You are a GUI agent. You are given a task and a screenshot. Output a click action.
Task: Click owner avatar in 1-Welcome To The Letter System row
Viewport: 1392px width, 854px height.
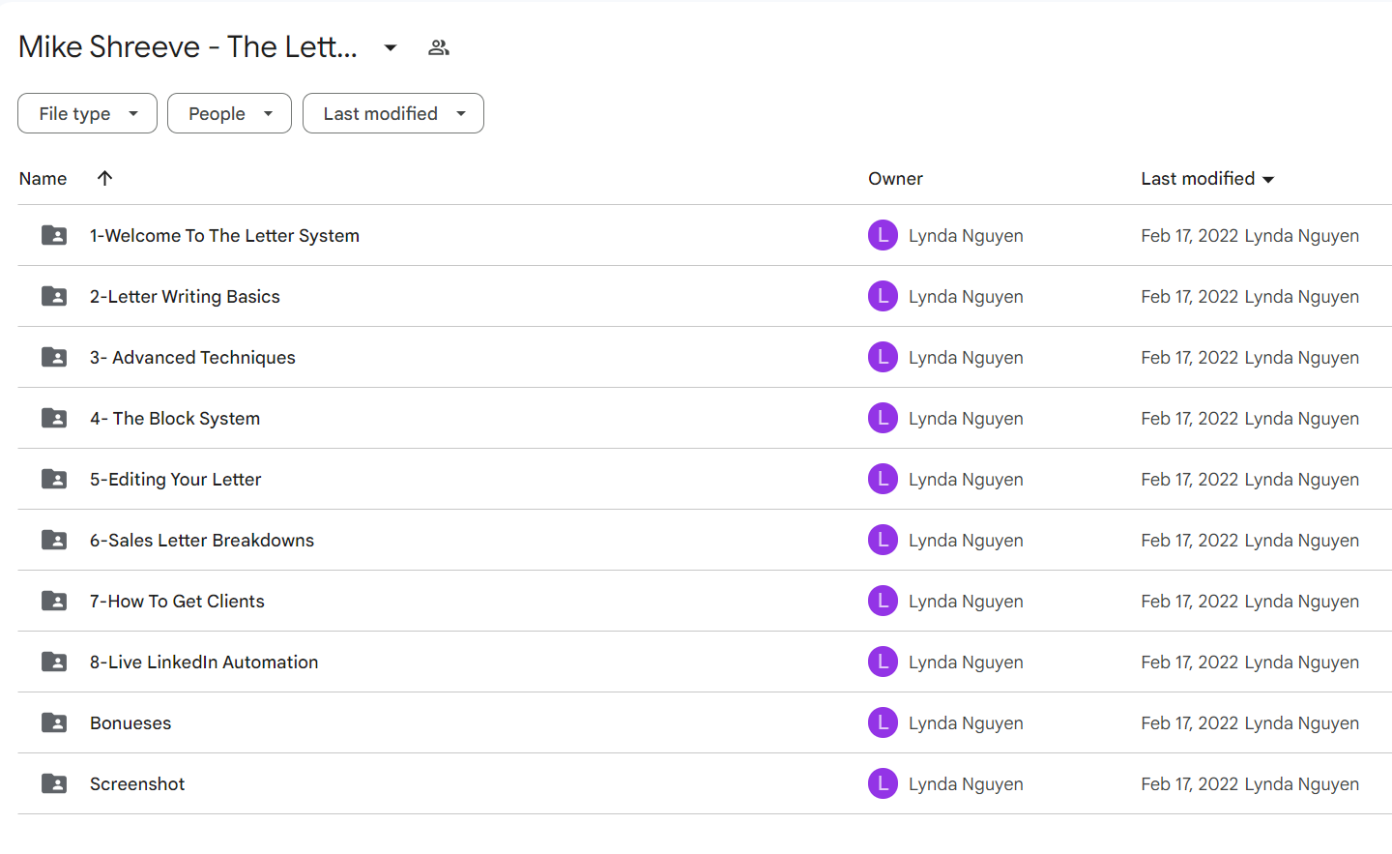883,235
